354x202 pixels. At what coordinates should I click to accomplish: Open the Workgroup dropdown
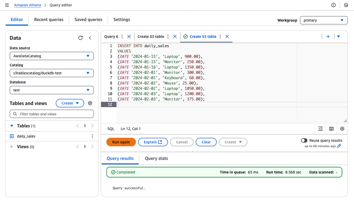[324, 20]
